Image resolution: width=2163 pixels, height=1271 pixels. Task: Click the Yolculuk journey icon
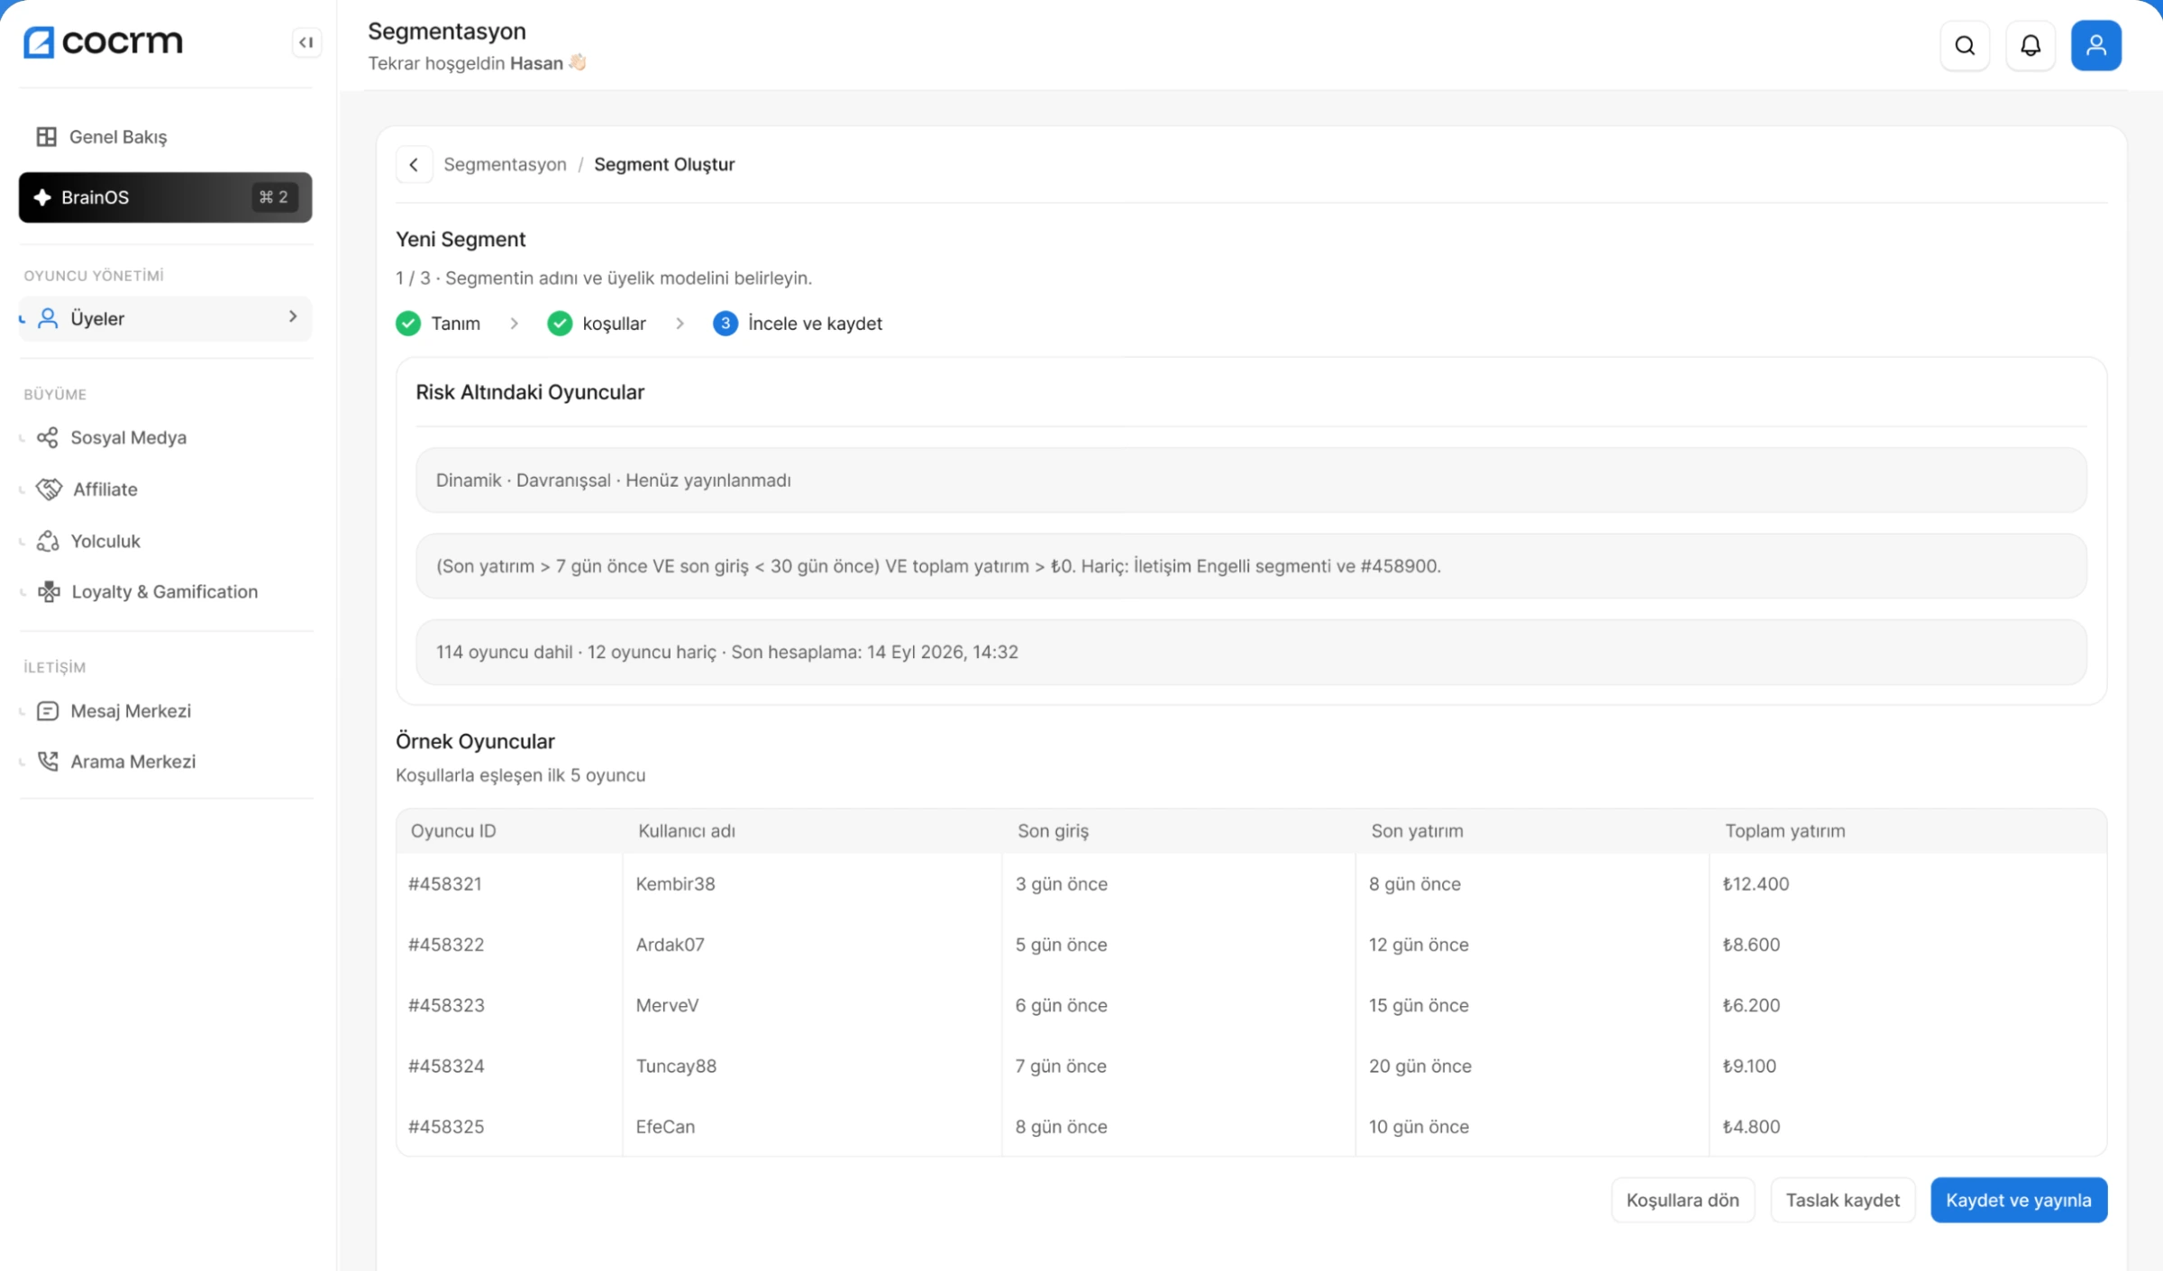48,541
